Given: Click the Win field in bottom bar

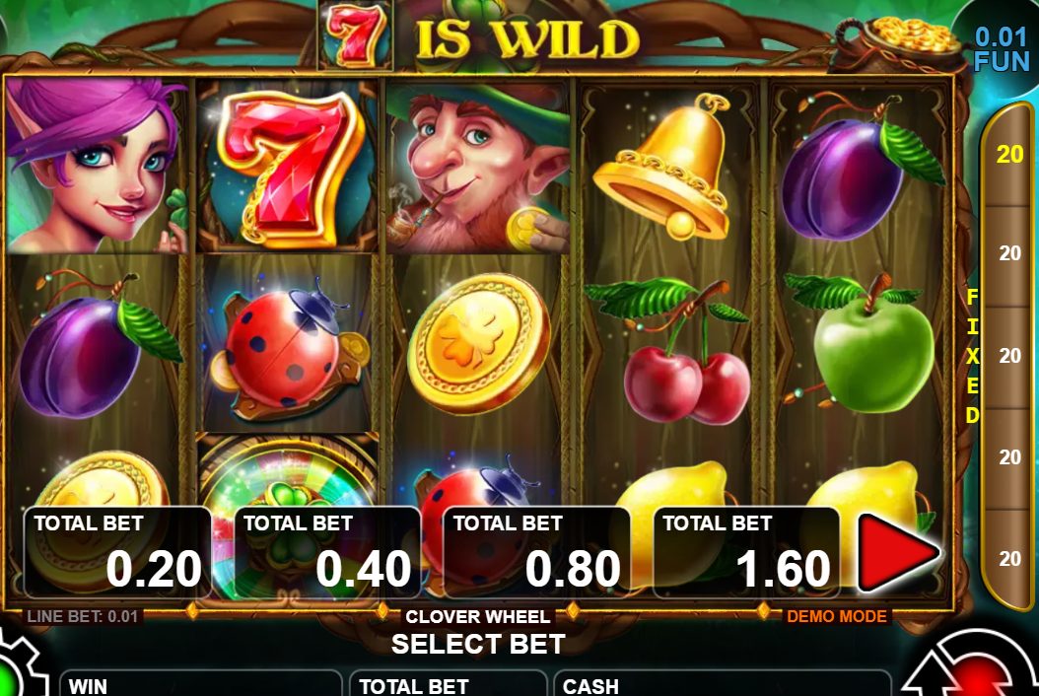Looking at the screenshot, I should coord(201,683).
